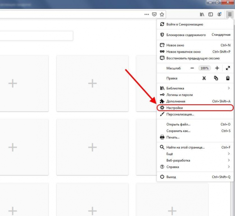Screen dimensions: 235x216
Task: Bookmark this page with the star icon
Action: (x=162, y=15)
